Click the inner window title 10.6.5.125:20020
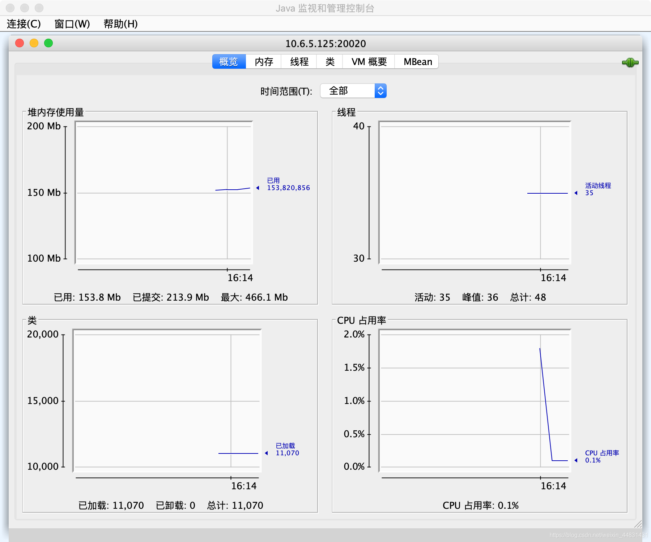651x542 pixels. pos(325,44)
